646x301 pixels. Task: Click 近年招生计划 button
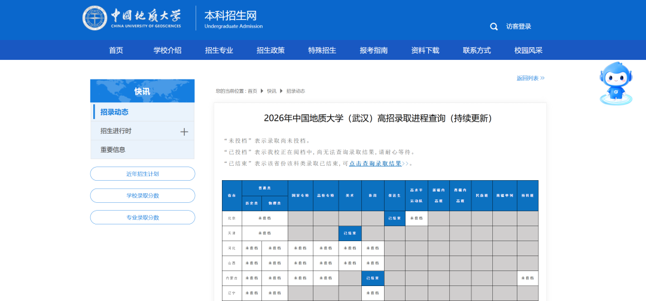coord(142,174)
